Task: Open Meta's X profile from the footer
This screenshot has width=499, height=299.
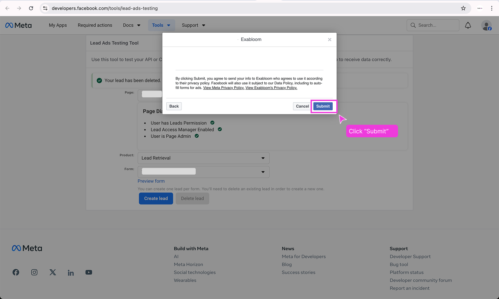Action: 52,272
